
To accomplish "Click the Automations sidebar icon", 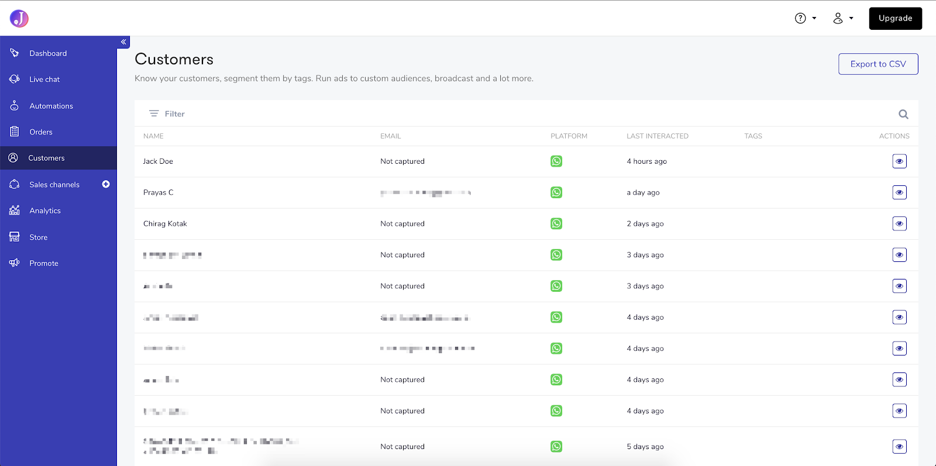I will pos(15,106).
